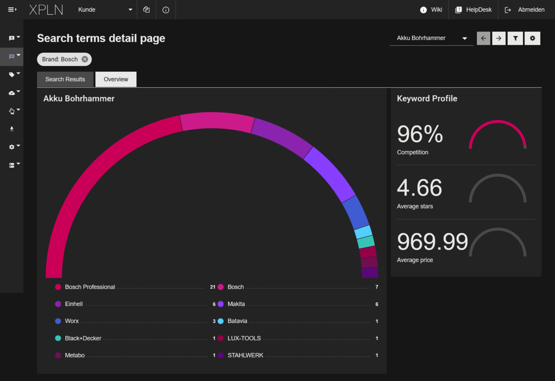Click the copy pages icon beside Kunde
The width and height of the screenshot is (555, 381).
pos(146,10)
